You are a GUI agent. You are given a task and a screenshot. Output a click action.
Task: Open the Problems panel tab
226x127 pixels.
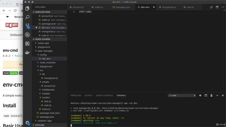[x=76, y=96]
